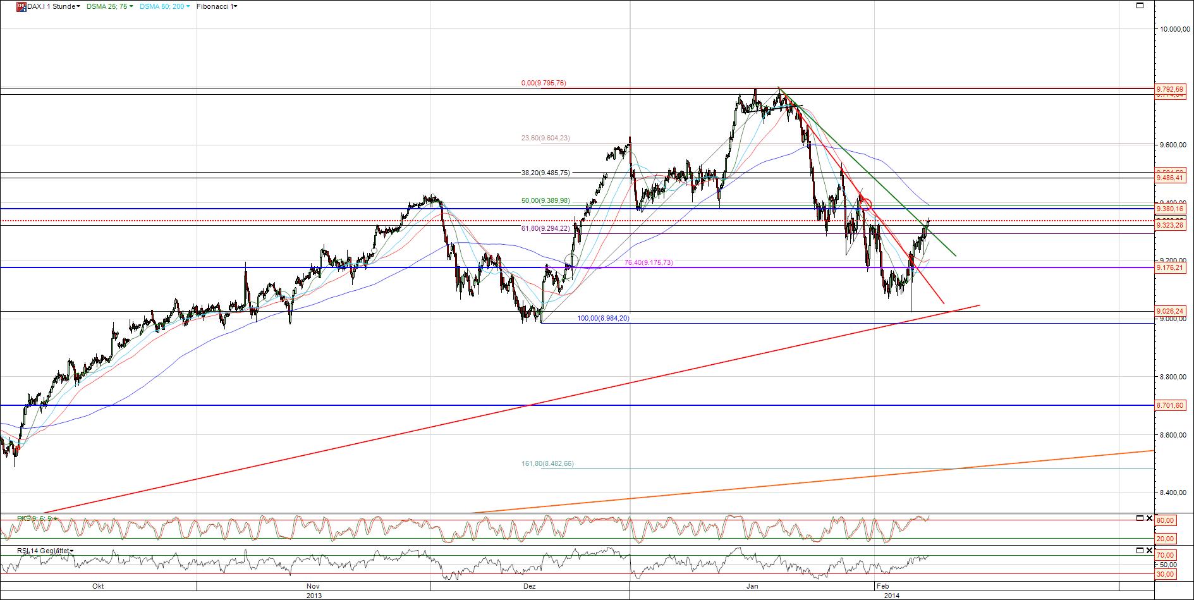Close the FKS oscillator panel
The width and height of the screenshot is (1194, 600).
click(x=1149, y=518)
